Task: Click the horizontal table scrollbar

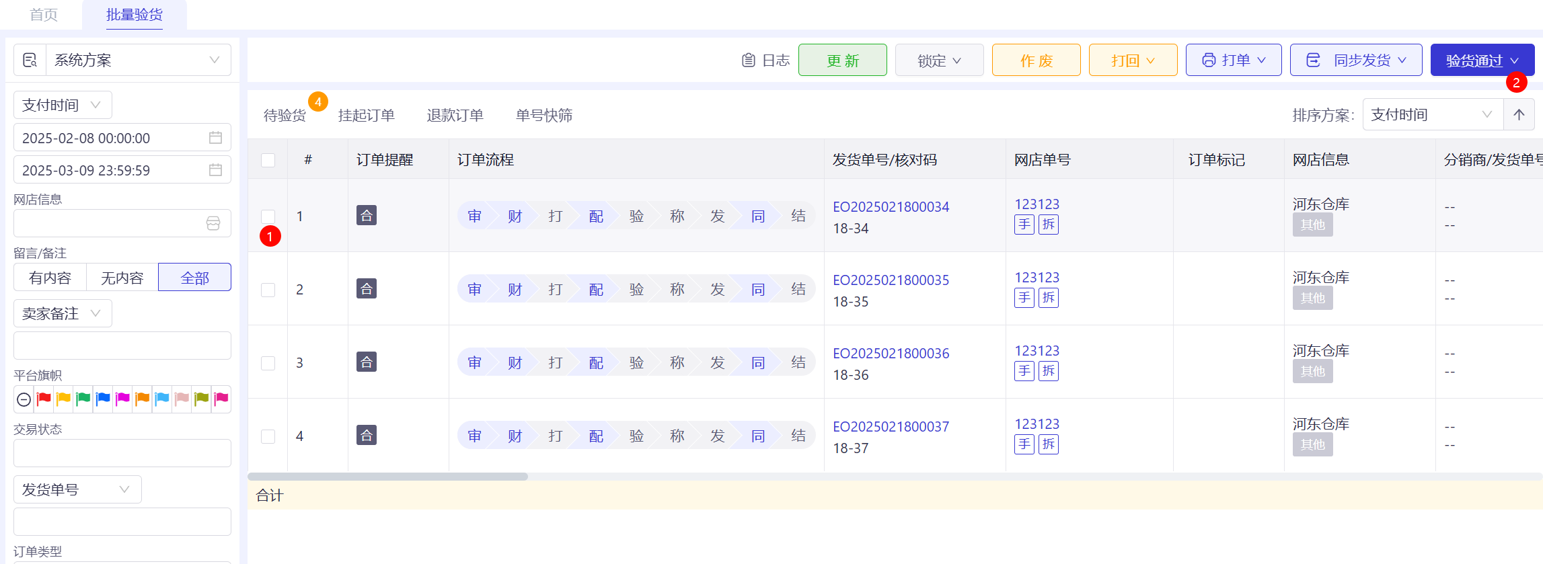Action: tap(387, 477)
